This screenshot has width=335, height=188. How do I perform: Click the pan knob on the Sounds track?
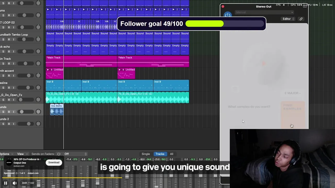click(38, 111)
